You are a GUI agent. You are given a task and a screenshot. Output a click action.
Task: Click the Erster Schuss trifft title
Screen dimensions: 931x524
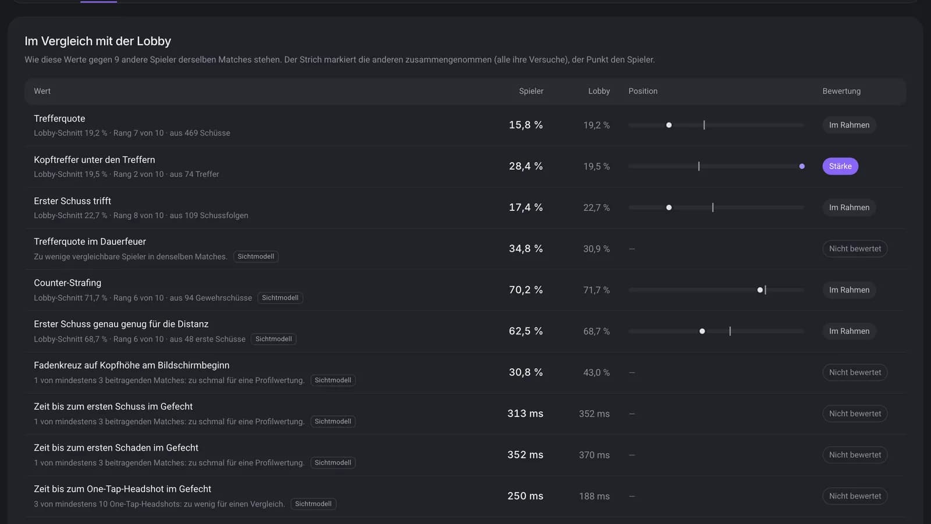[72, 201]
